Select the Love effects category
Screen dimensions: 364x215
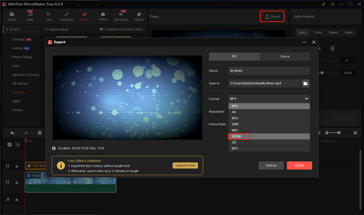pyautogui.click(x=16, y=66)
